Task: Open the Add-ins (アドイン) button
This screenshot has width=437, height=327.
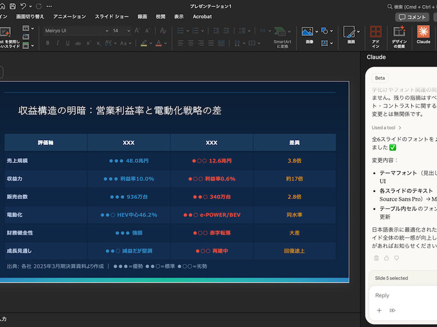Action: point(375,34)
